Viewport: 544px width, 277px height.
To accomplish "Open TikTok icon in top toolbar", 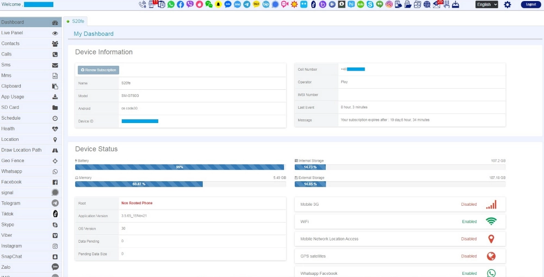I will coord(314,4).
